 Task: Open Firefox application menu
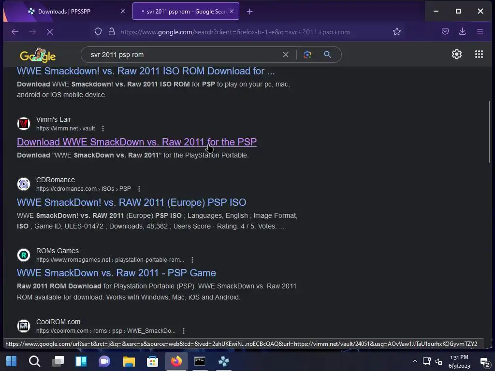pyautogui.click(x=480, y=31)
